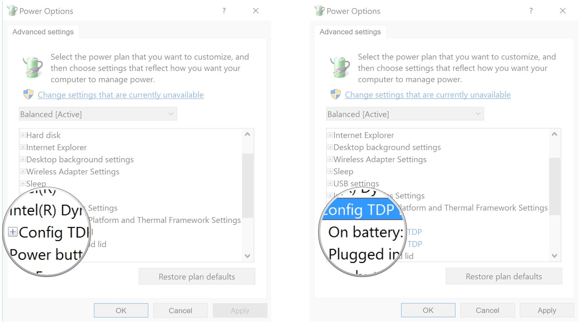This screenshot has height=323, width=580.
Task: Click the enabled Apply button
Action: point(547,310)
